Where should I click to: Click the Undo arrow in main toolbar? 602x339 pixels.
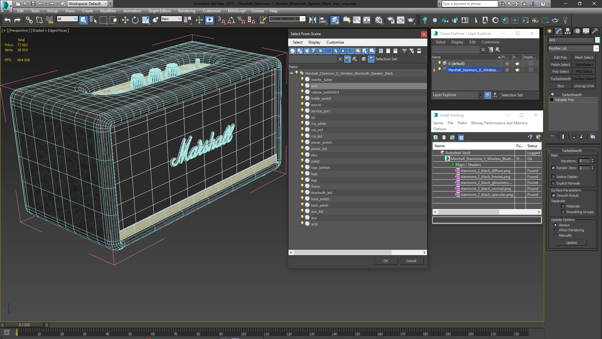click(8, 20)
